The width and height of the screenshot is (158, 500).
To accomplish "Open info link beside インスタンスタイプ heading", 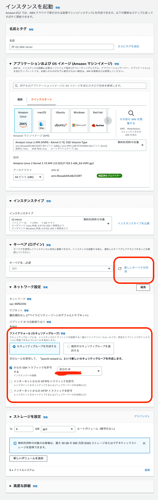I will click(49, 201).
